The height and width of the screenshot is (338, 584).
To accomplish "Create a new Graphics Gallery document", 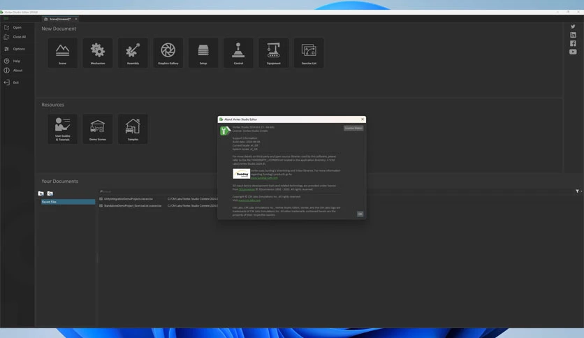I will [x=168, y=53].
